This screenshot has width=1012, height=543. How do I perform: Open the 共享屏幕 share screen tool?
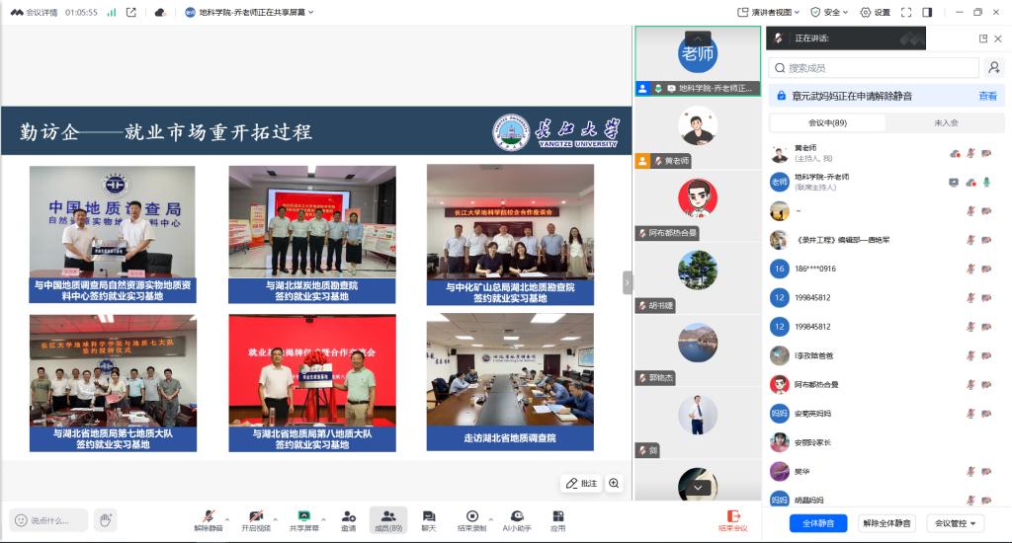(x=304, y=516)
